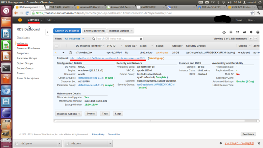
Task: Open Events in the sidebar
Action: [21, 73]
